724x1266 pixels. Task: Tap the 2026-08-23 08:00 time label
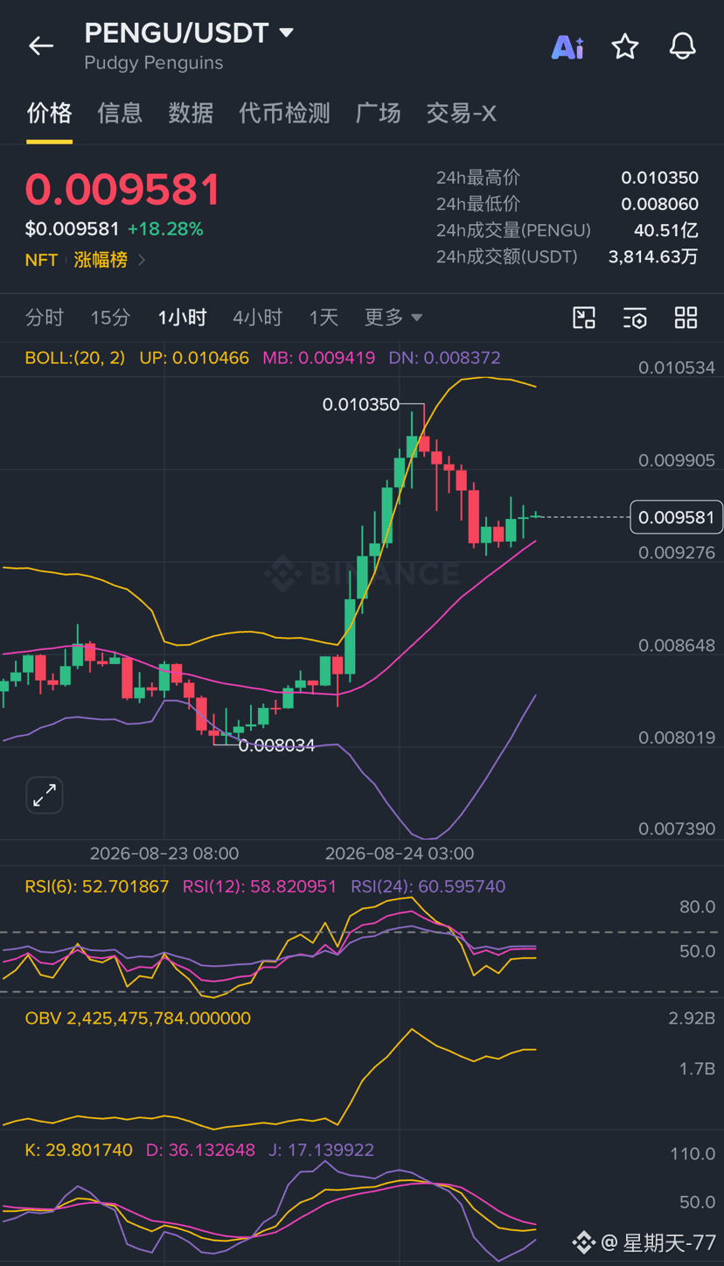(x=164, y=853)
